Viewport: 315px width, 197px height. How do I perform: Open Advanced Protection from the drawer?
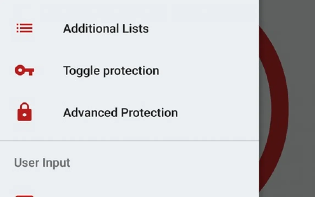point(120,113)
